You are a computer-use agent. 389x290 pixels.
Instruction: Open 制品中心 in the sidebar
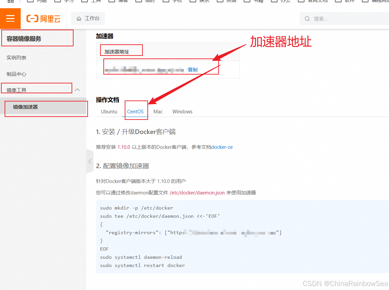pyautogui.click(x=16, y=74)
